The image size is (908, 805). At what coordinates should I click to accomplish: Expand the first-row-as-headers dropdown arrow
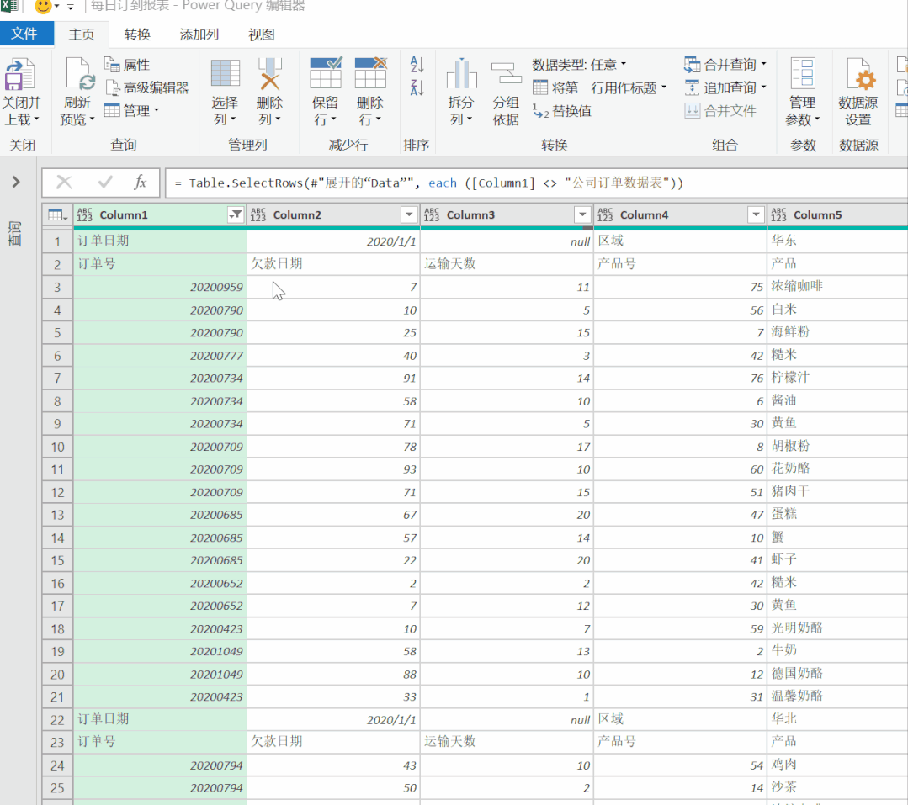click(x=664, y=87)
